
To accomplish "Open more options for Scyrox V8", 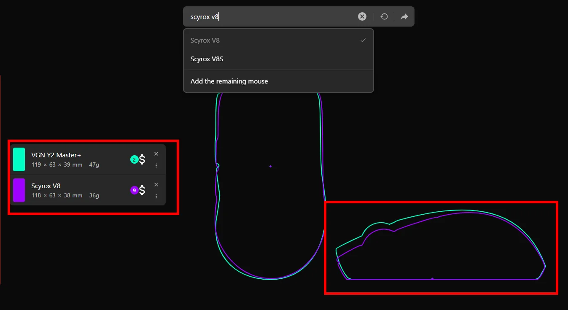I will (x=156, y=196).
